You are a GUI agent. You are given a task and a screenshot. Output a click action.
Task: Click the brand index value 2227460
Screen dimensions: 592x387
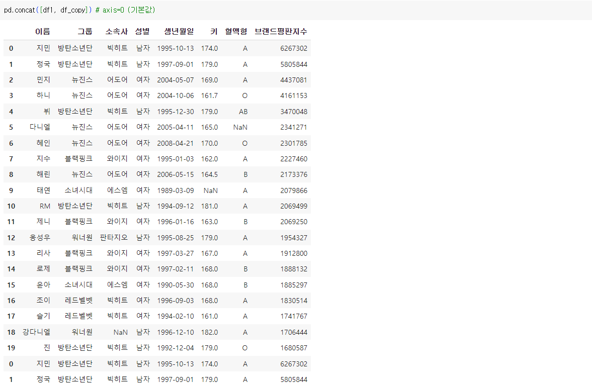pyautogui.click(x=294, y=159)
